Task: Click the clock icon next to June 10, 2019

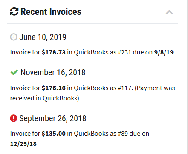Action: point(14,37)
